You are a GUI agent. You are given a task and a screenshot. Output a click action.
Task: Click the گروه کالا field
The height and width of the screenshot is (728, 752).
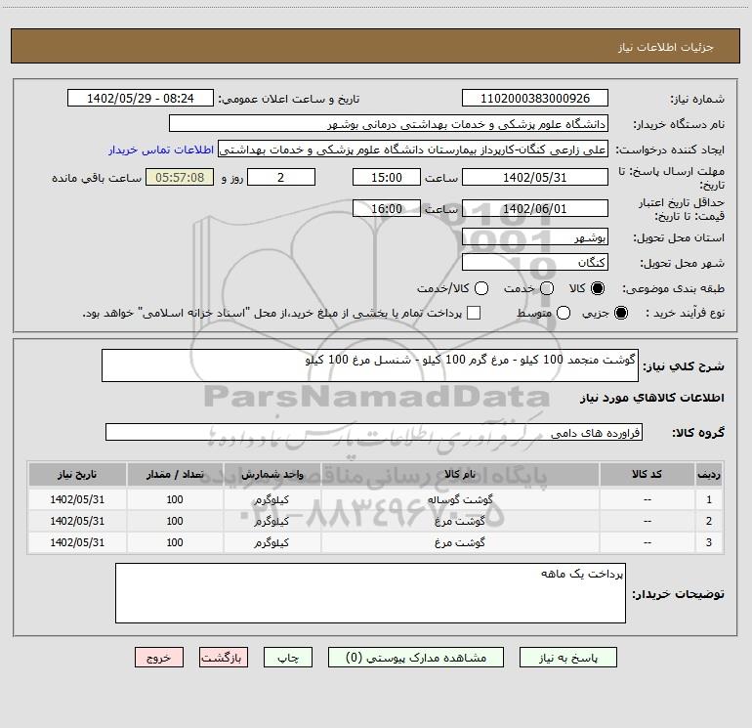373,432
